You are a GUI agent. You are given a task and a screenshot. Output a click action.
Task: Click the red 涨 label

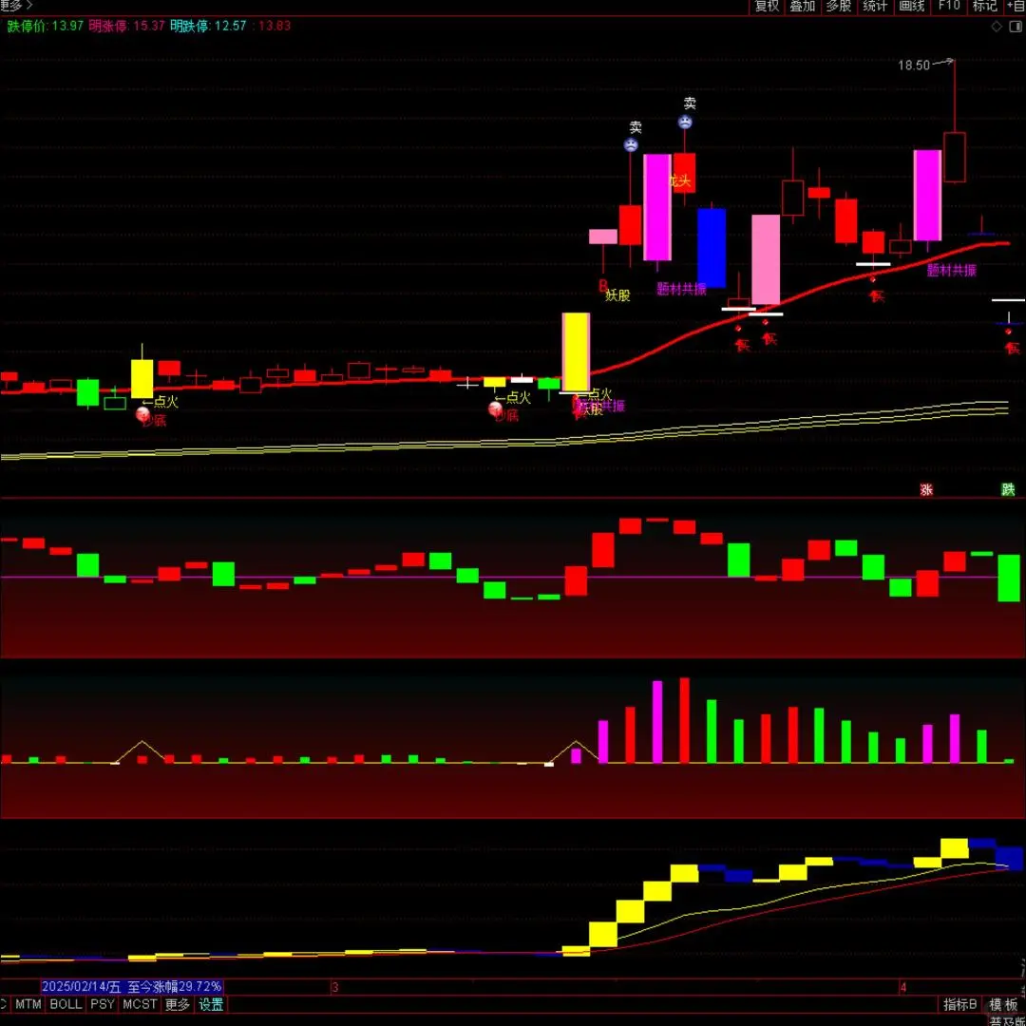[926, 489]
